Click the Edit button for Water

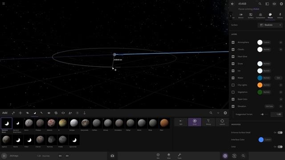point(278,78)
